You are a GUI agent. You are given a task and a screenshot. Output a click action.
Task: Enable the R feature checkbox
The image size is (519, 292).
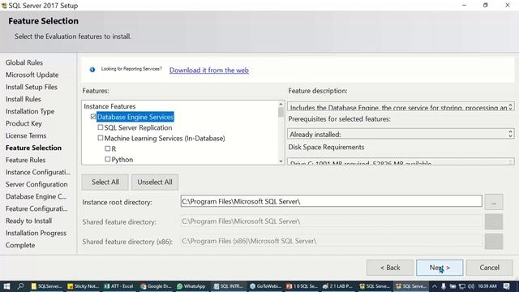click(108, 148)
